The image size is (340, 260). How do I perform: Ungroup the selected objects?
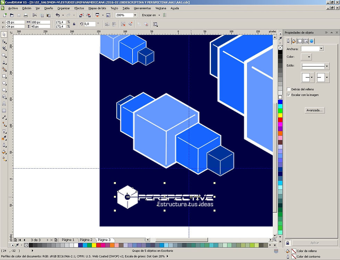[x=123, y=24]
